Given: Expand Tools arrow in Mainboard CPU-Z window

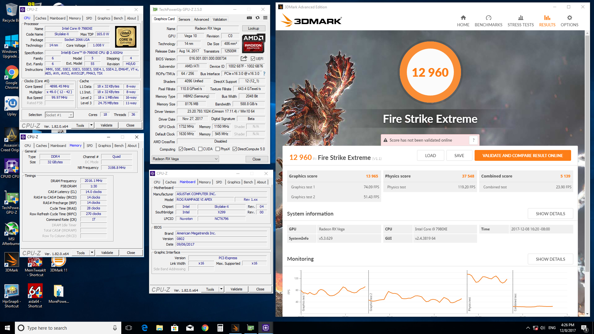Looking at the screenshot, I should pyautogui.click(x=221, y=289).
